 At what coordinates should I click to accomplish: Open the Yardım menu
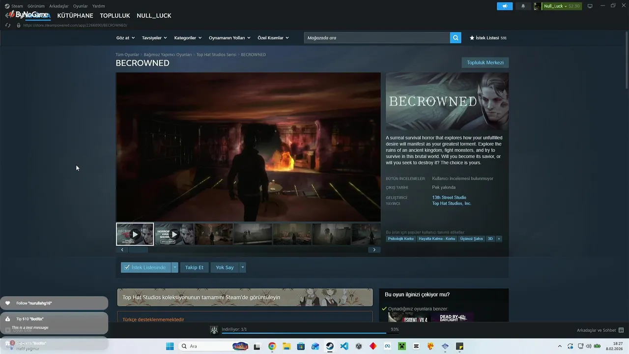click(x=98, y=6)
